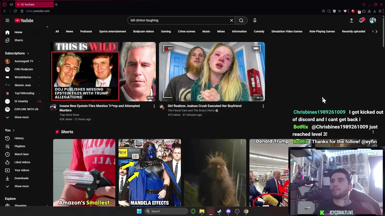The image size is (385, 216).
Task: Go to the YouTube logo home link
Action: coord(24,20)
